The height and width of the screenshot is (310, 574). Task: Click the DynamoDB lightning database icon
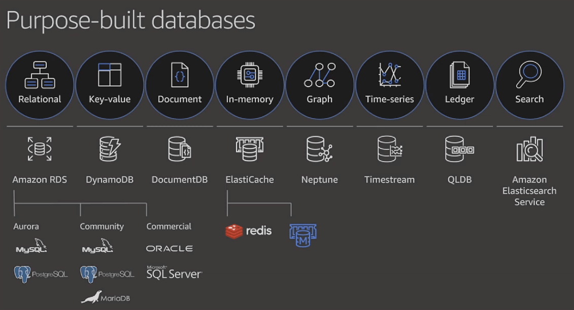point(110,148)
